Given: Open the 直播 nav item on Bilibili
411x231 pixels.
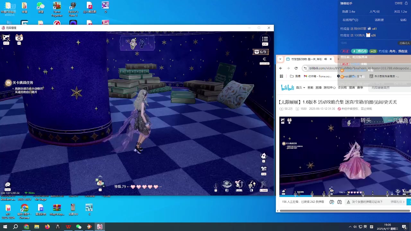Looking at the screenshot, I should tap(319, 88).
